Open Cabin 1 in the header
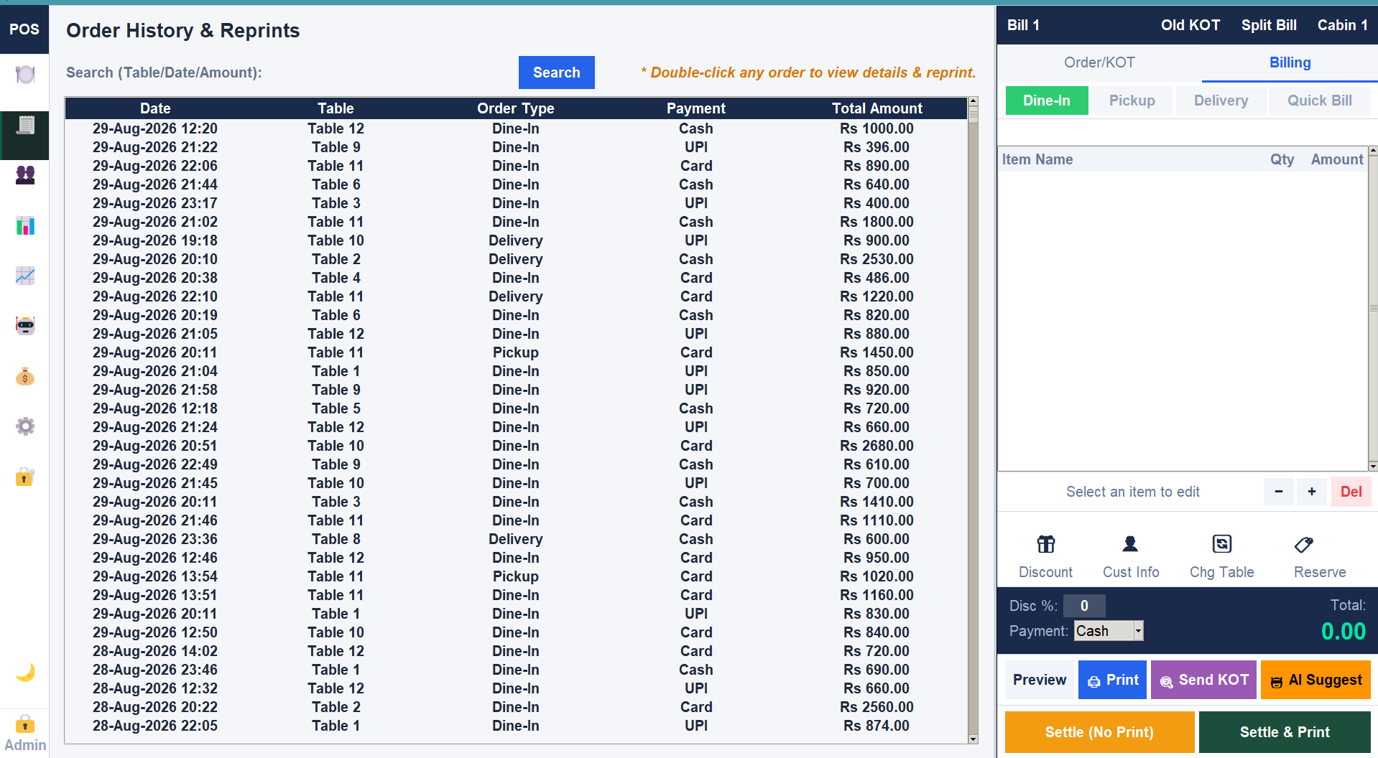The height and width of the screenshot is (758, 1378). (x=1342, y=25)
